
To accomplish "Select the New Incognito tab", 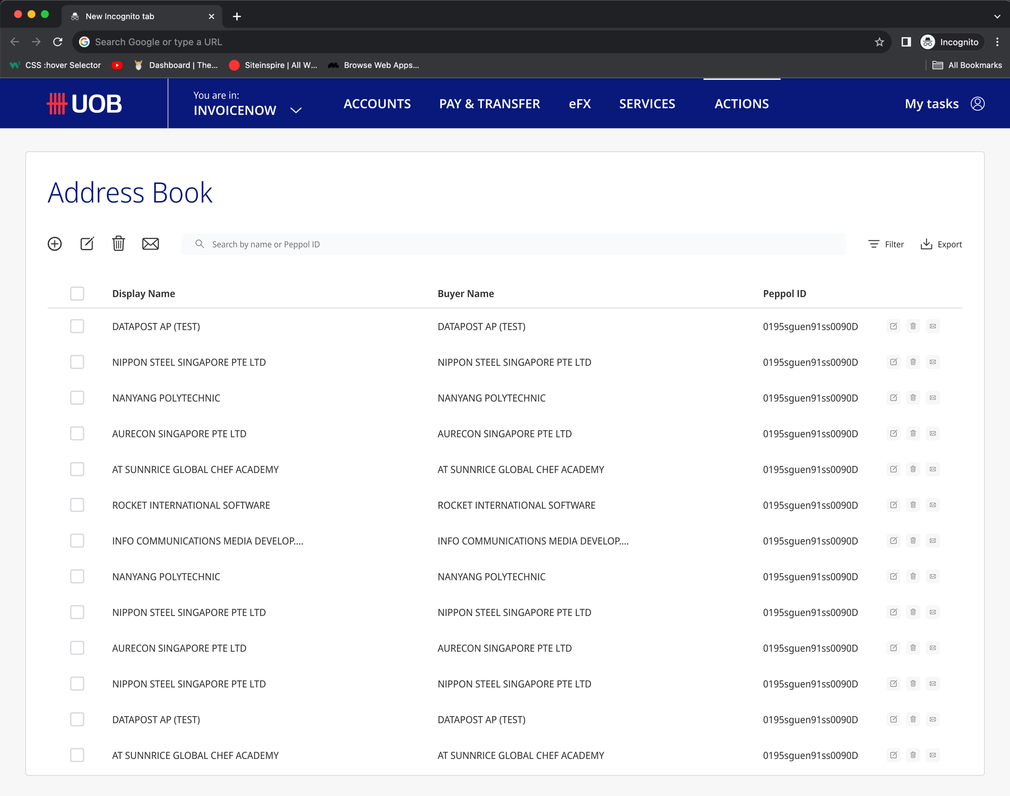I will coord(141,16).
